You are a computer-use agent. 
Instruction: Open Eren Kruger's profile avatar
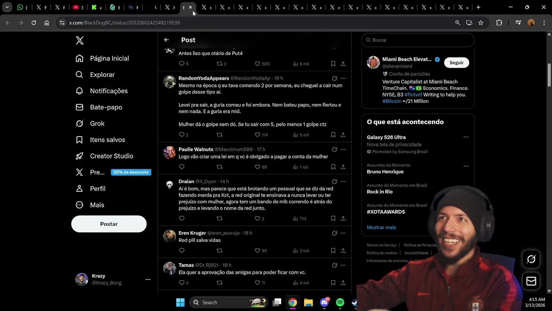click(x=169, y=236)
